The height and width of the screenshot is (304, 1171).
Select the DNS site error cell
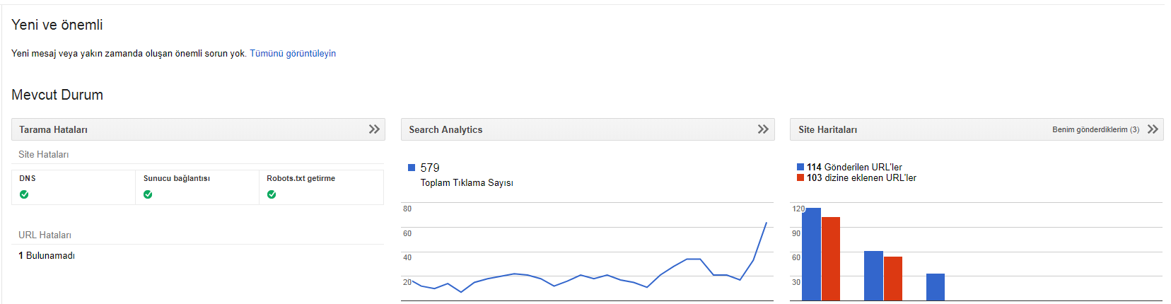point(74,187)
